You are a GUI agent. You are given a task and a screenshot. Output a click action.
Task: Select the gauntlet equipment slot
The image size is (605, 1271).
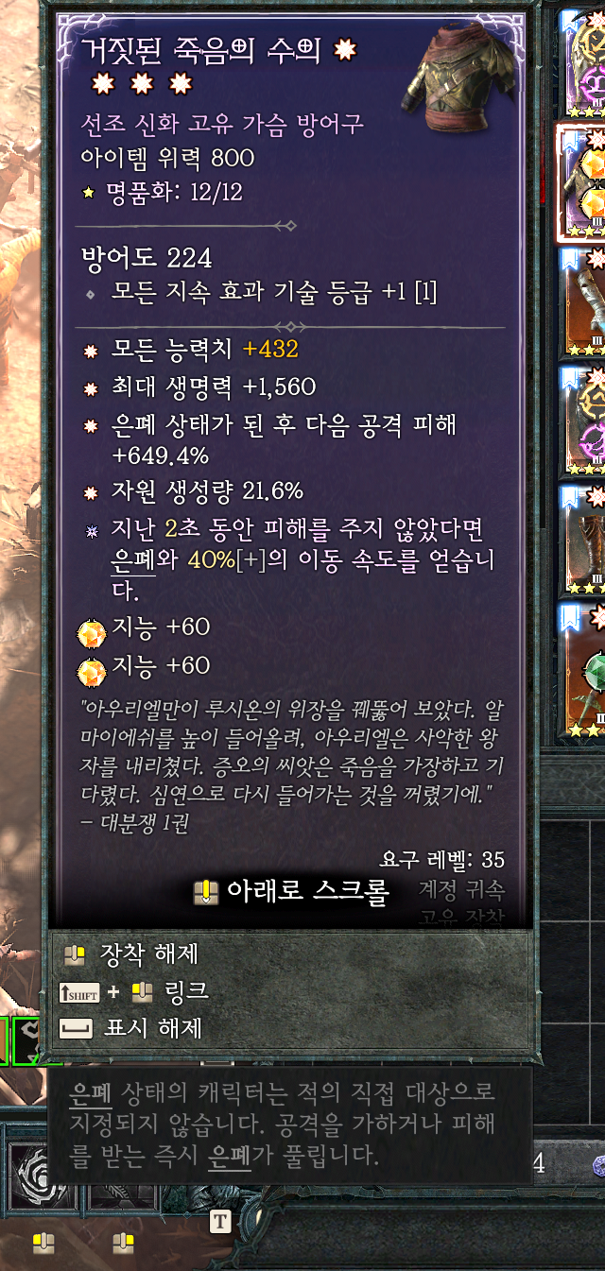(x=582, y=302)
